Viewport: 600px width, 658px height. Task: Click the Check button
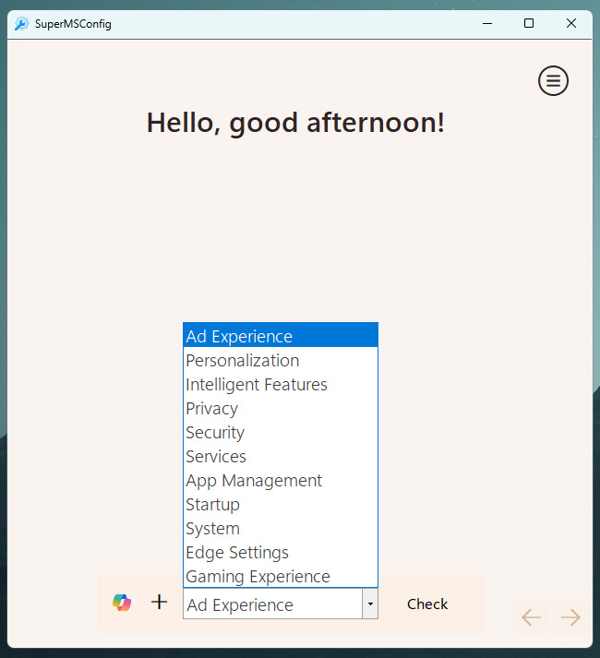(427, 604)
